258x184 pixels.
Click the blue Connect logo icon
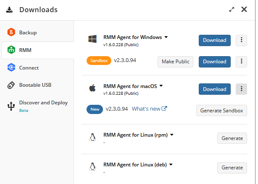[11, 67]
